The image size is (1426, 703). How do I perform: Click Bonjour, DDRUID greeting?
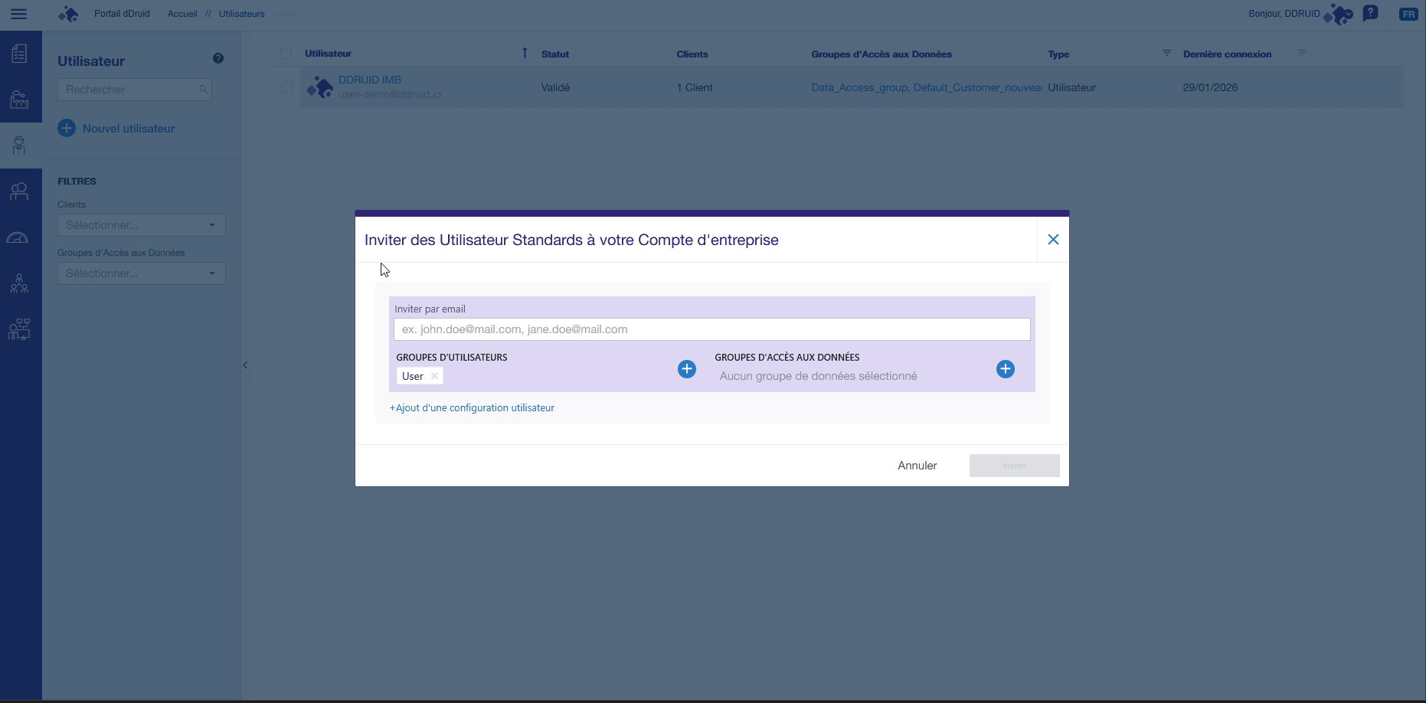[1284, 14]
